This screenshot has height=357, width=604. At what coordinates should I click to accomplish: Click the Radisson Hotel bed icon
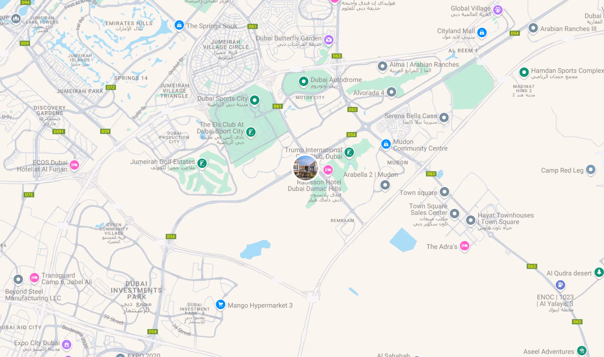pos(328,170)
